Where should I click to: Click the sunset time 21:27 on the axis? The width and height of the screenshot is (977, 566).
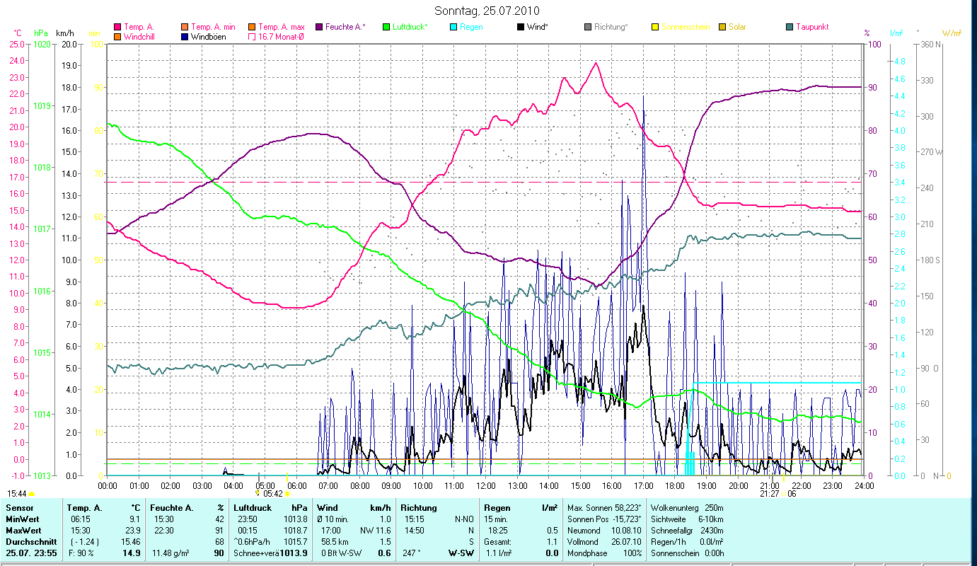click(x=770, y=494)
